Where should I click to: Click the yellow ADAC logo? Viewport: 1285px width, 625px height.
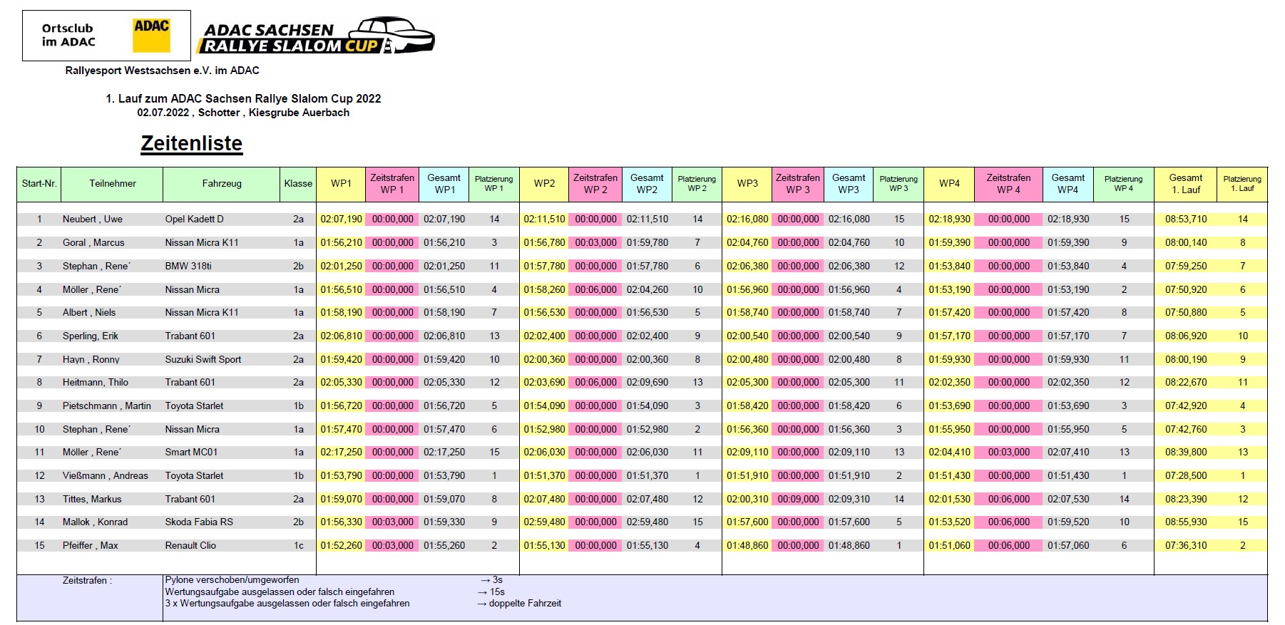point(151,35)
